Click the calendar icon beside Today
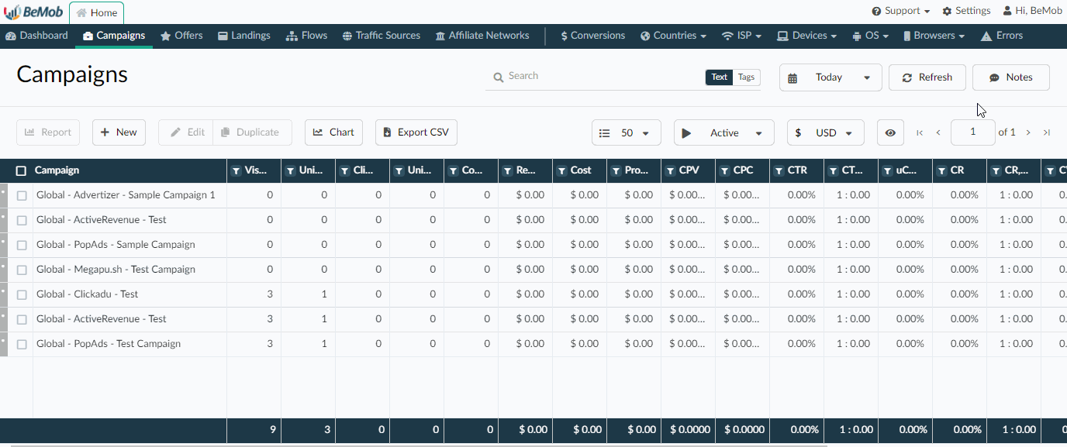 [792, 78]
